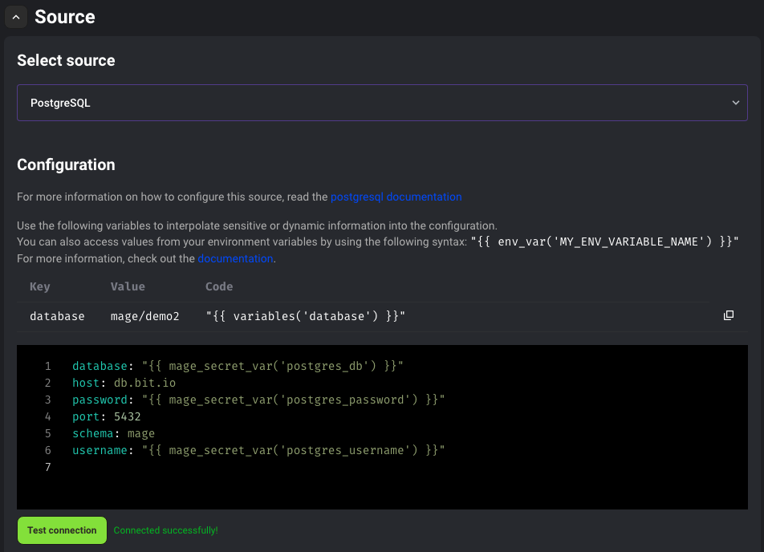The height and width of the screenshot is (552, 764).
Task: Click the variables('database') code cell
Action: point(305,316)
